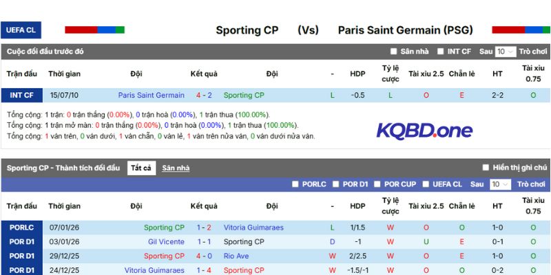Click Trò chơi in the head-to-head header
This screenshot has height=275, width=551.
pyautogui.click(x=533, y=52)
